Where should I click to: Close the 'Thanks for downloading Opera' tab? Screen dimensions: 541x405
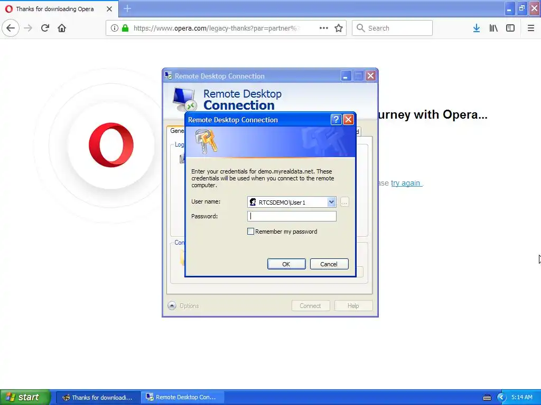click(109, 9)
